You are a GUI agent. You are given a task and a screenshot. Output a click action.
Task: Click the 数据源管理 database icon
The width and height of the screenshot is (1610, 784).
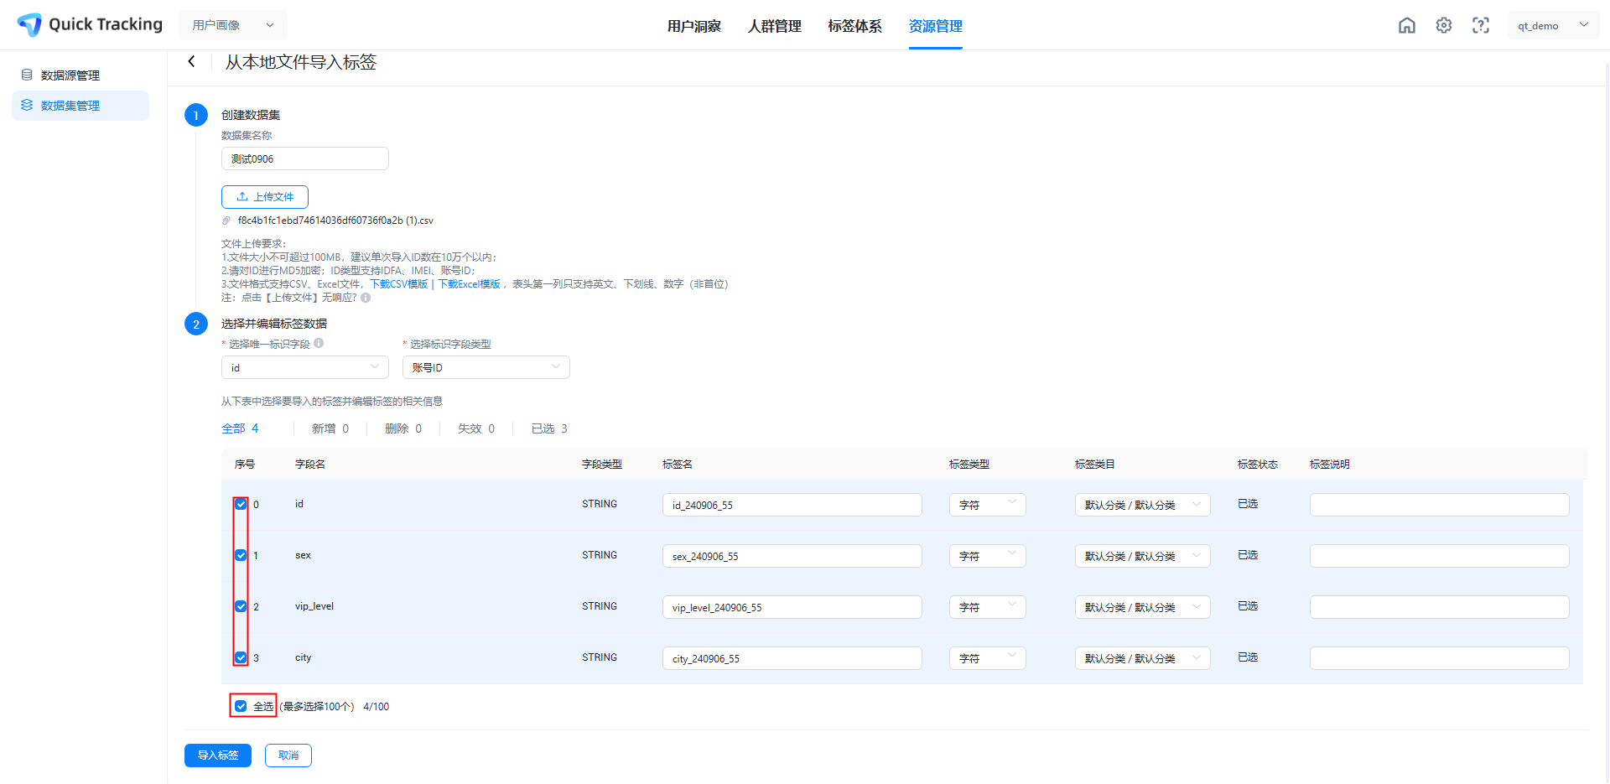coord(27,75)
